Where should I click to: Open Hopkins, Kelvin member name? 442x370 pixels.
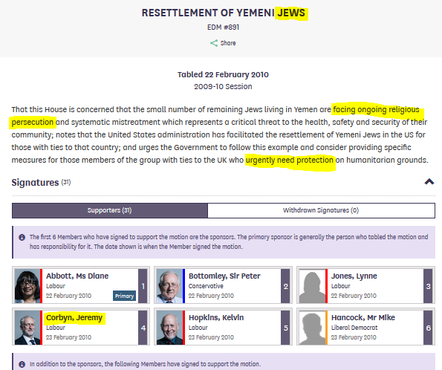tap(216, 317)
